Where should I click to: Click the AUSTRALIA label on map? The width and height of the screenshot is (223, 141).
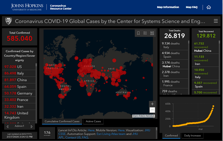(123, 92)
